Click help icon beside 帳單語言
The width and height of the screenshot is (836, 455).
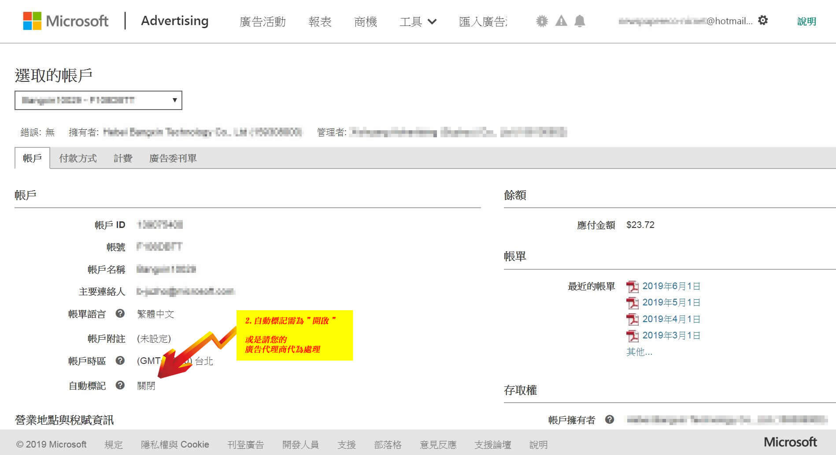120,313
